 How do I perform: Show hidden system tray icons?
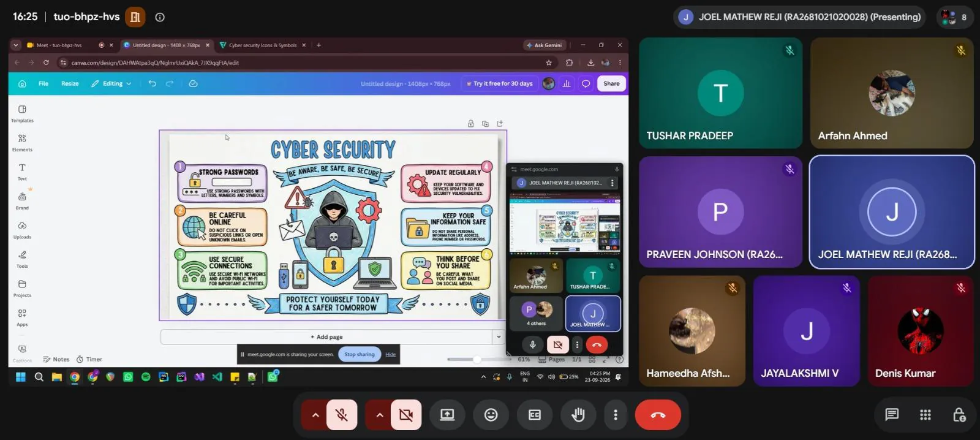(483, 377)
